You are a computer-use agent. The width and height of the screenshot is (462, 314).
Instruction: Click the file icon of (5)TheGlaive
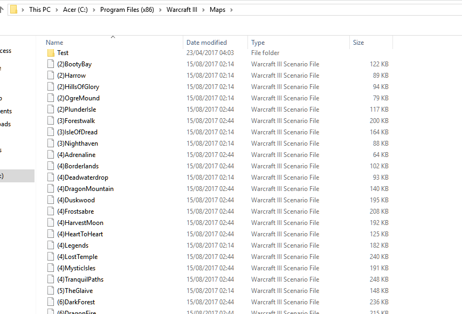[51, 291]
